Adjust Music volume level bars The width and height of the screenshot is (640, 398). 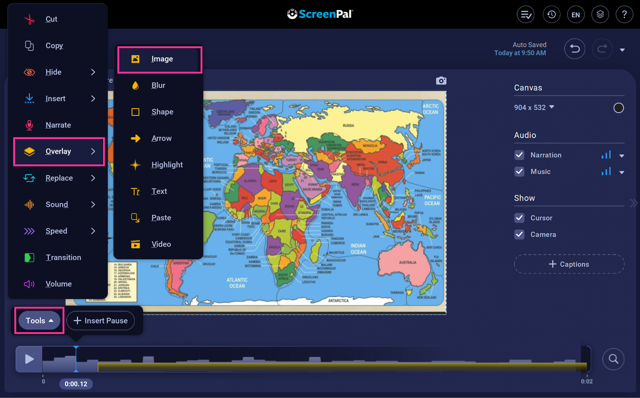pos(606,171)
